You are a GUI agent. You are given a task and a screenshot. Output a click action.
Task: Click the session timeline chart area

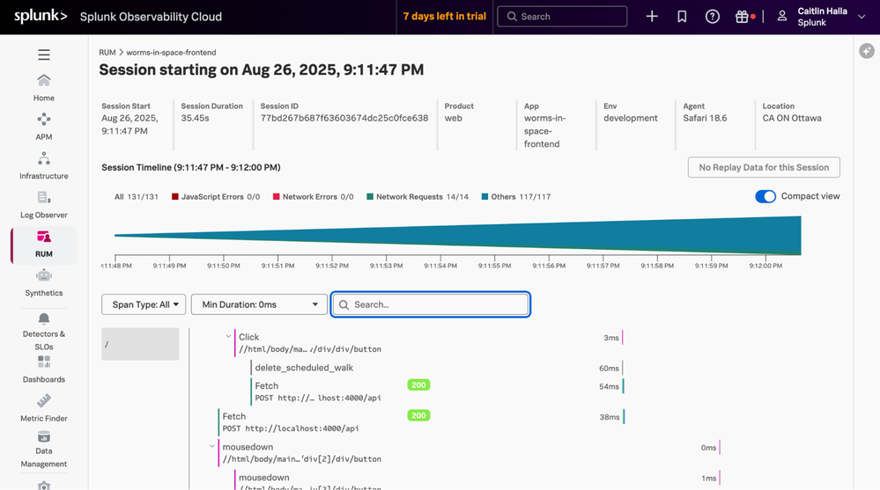pyautogui.click(x=457, y=236)
